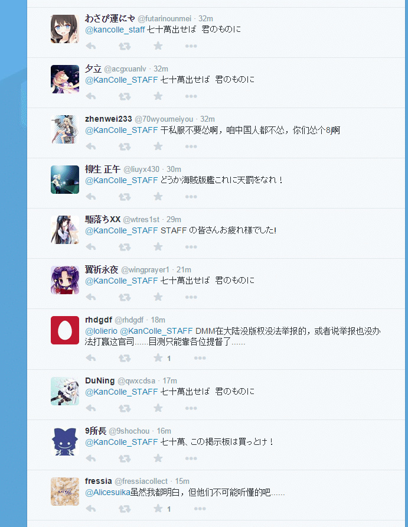Open more options on rhdgdf's tweet
Image resolution: width=408 pixels, height=527 pixels.
coord(200,358)
